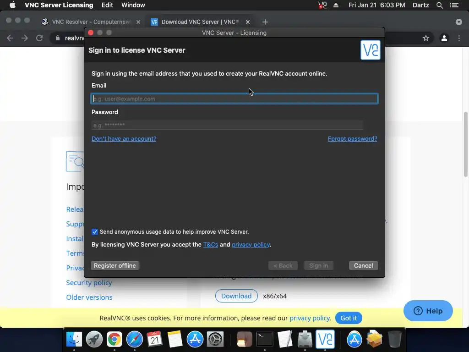Open Control Center list icon in menu bar
469x352 pixels.
point(454,5)
